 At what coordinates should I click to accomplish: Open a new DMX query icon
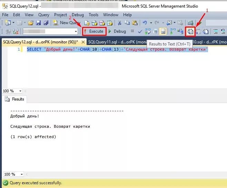pyautogui.click(x=102, y=23)
